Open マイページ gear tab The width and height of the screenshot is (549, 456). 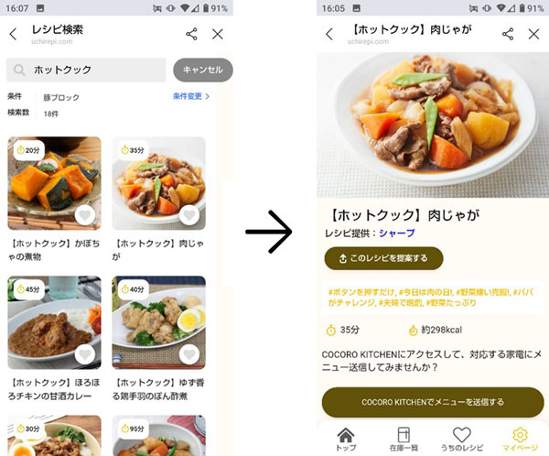click(520, 440)
